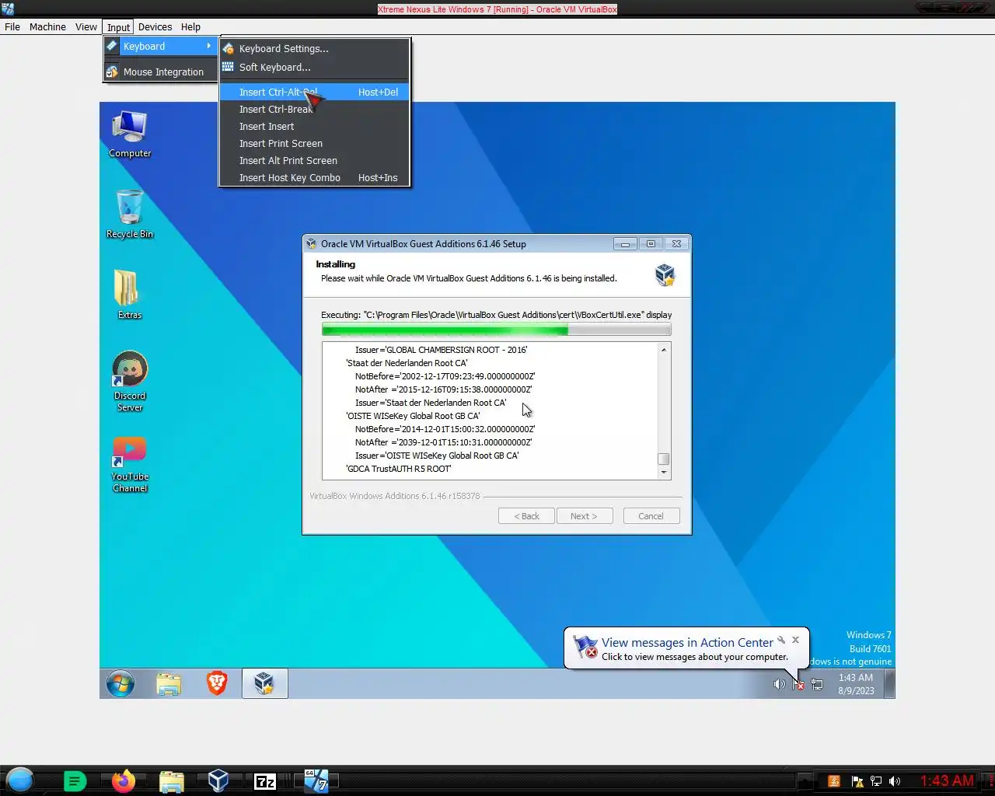
Task: Expand the Keyboard submenu entry
Action: [x=161, y=47]
